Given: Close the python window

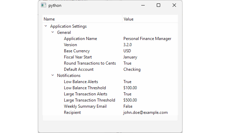Looking at the screenshot, I should tap(174, 5).
